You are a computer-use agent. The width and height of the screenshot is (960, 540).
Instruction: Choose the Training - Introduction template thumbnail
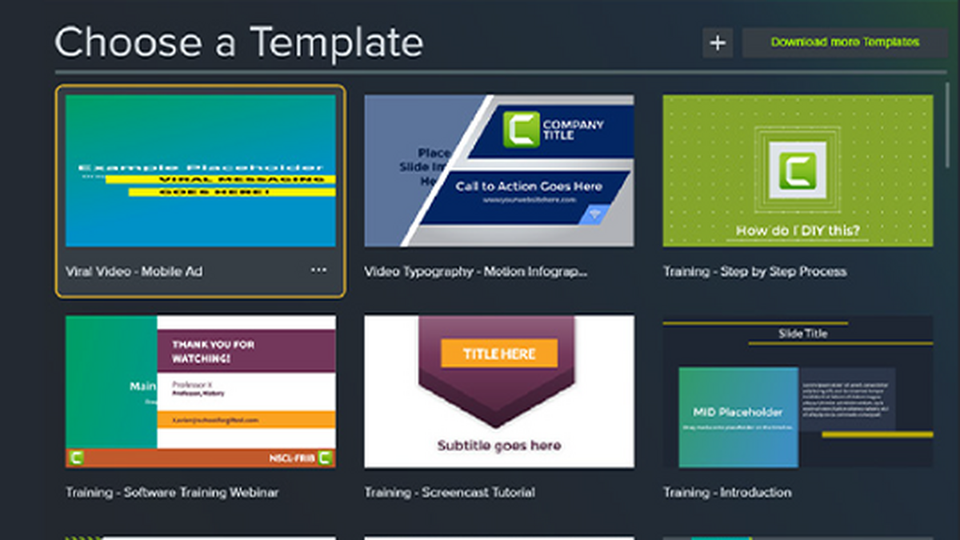[x=798, y=391]
